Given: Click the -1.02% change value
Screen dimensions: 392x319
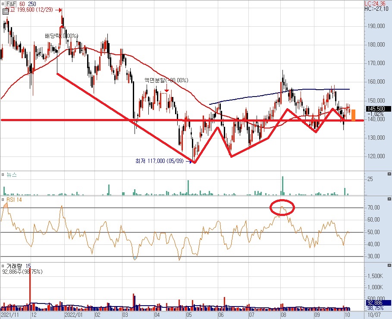Looking at the screenshot, I should click(x=376, y=114).
